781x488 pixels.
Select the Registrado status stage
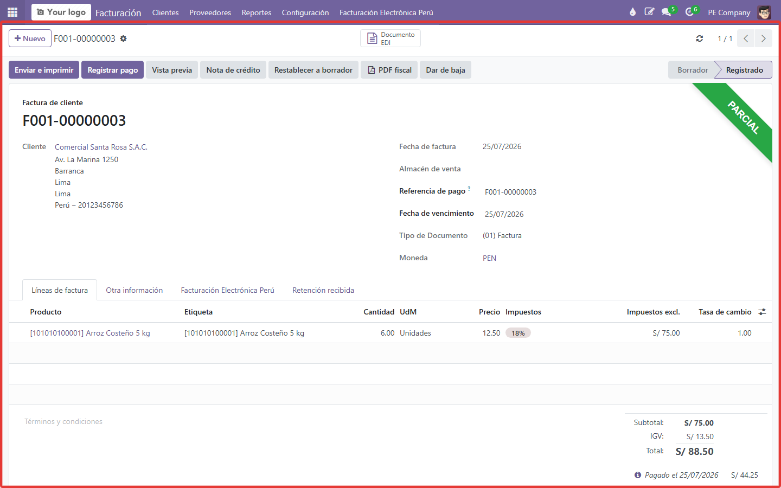point(744,70)
